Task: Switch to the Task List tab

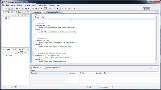Action: click(19, 50)
